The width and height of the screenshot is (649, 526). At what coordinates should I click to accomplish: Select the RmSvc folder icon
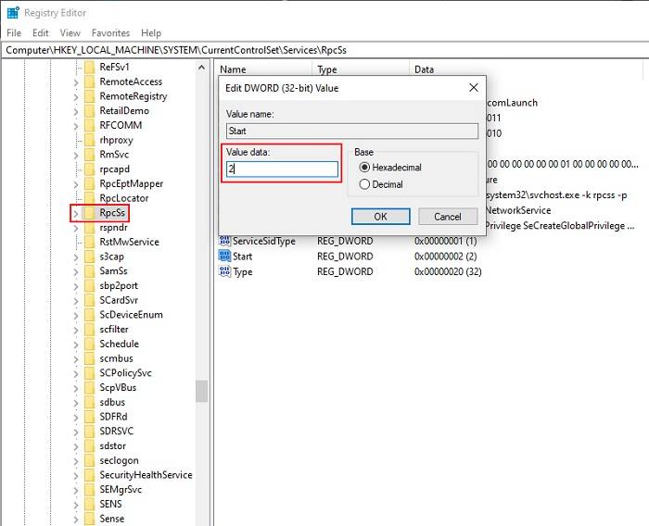pyautogui.click(x=89, y=155)
